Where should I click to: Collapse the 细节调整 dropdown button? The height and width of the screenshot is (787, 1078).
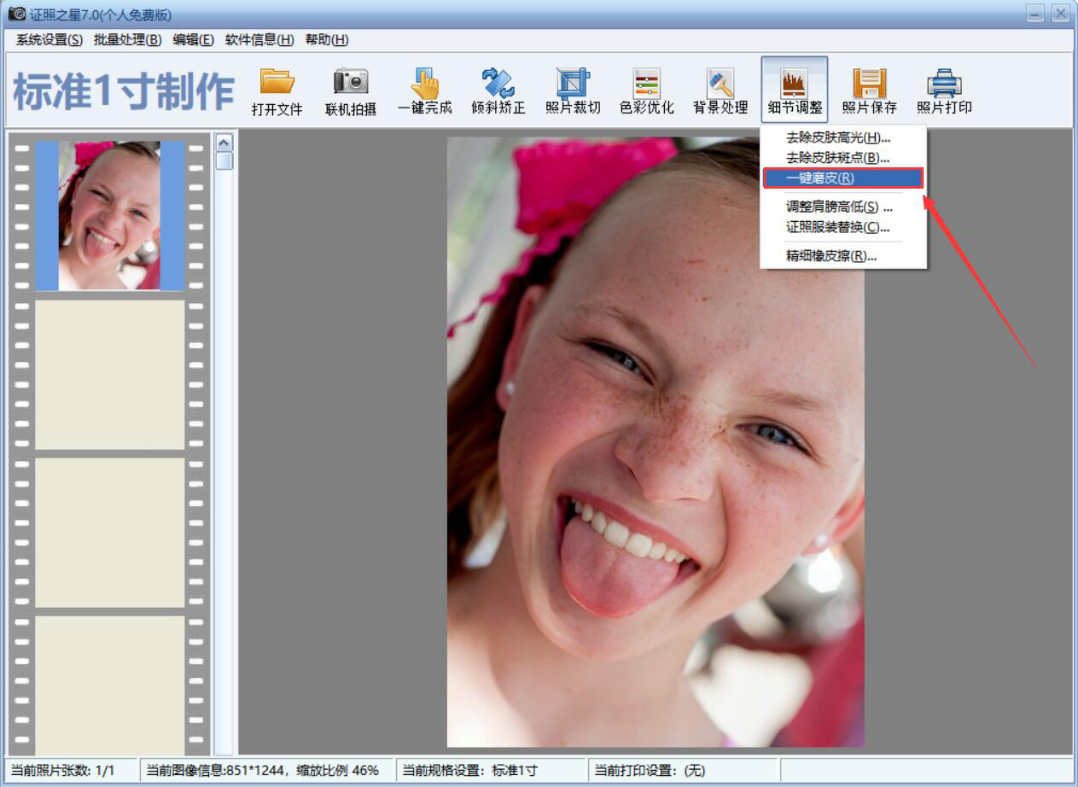click(x=795, y=90)
